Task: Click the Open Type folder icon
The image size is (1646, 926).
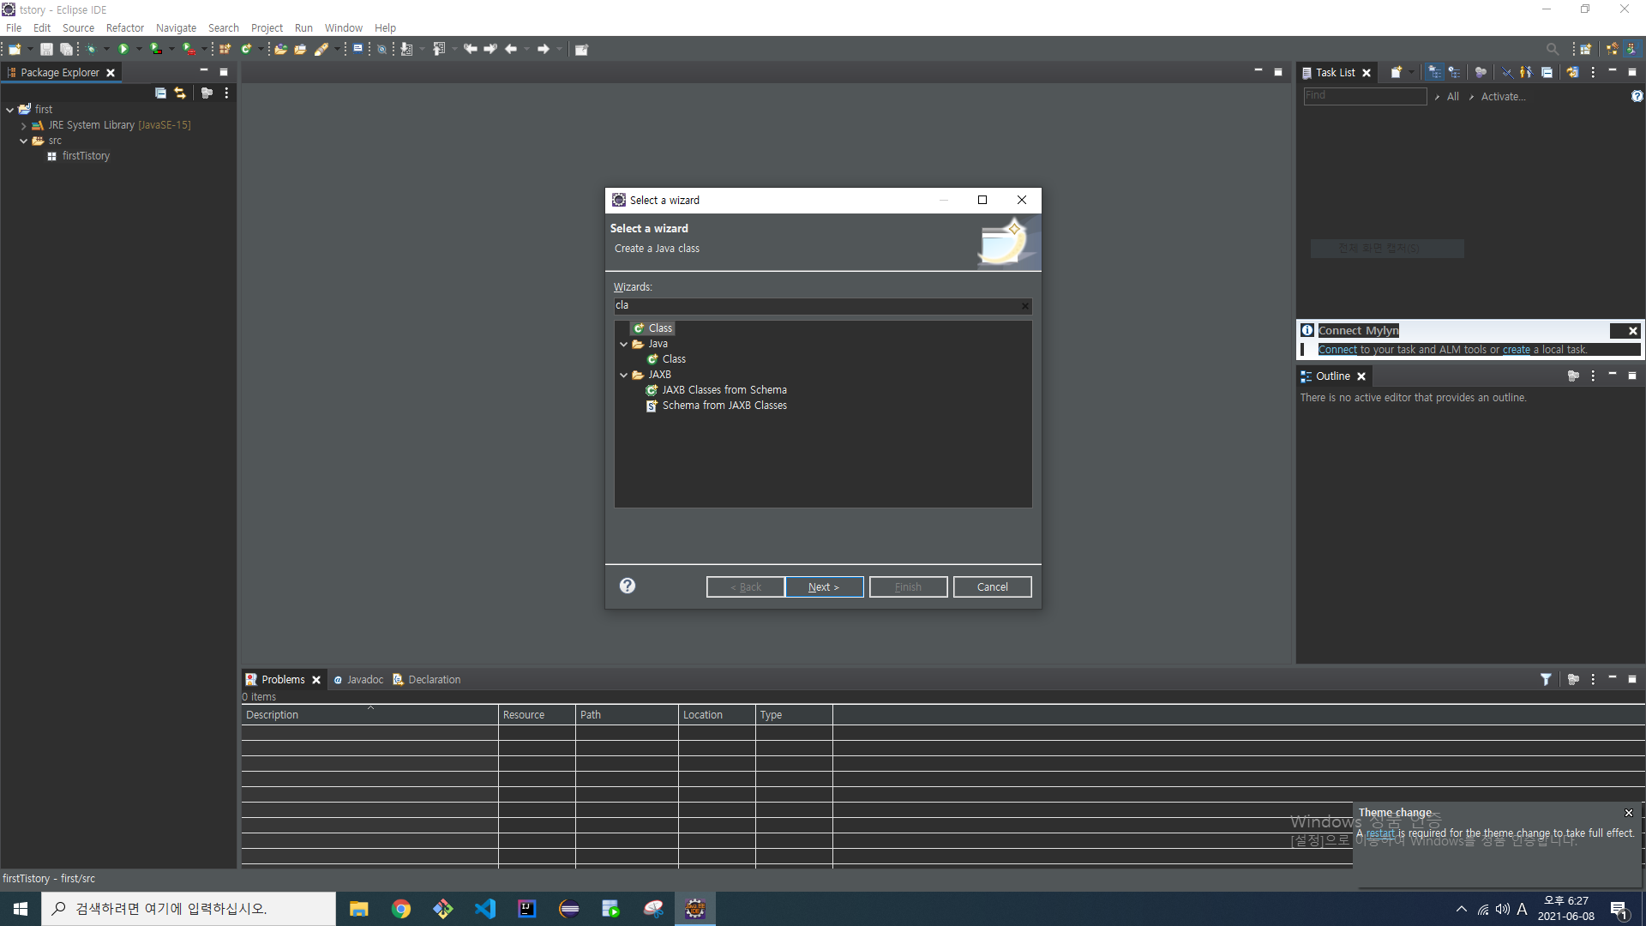Action: click(280, 50)
